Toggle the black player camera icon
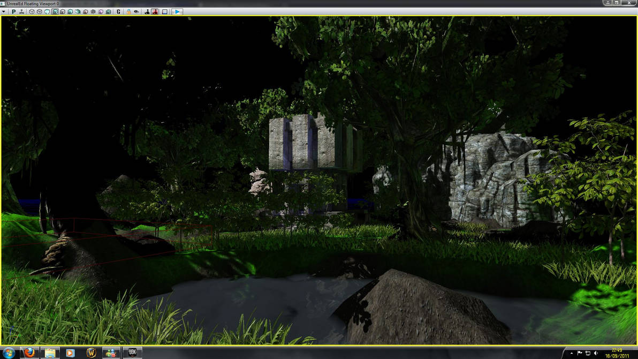The height and width of the screenshot is (359, 638). point(147,12)
